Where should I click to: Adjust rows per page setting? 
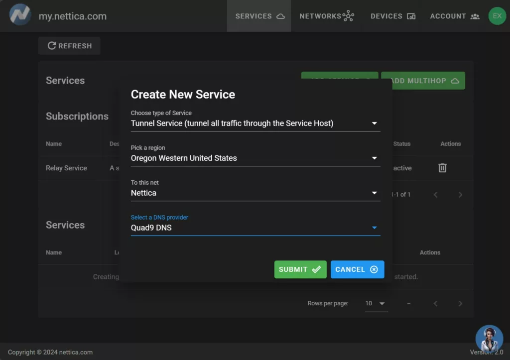pos(376,303)
